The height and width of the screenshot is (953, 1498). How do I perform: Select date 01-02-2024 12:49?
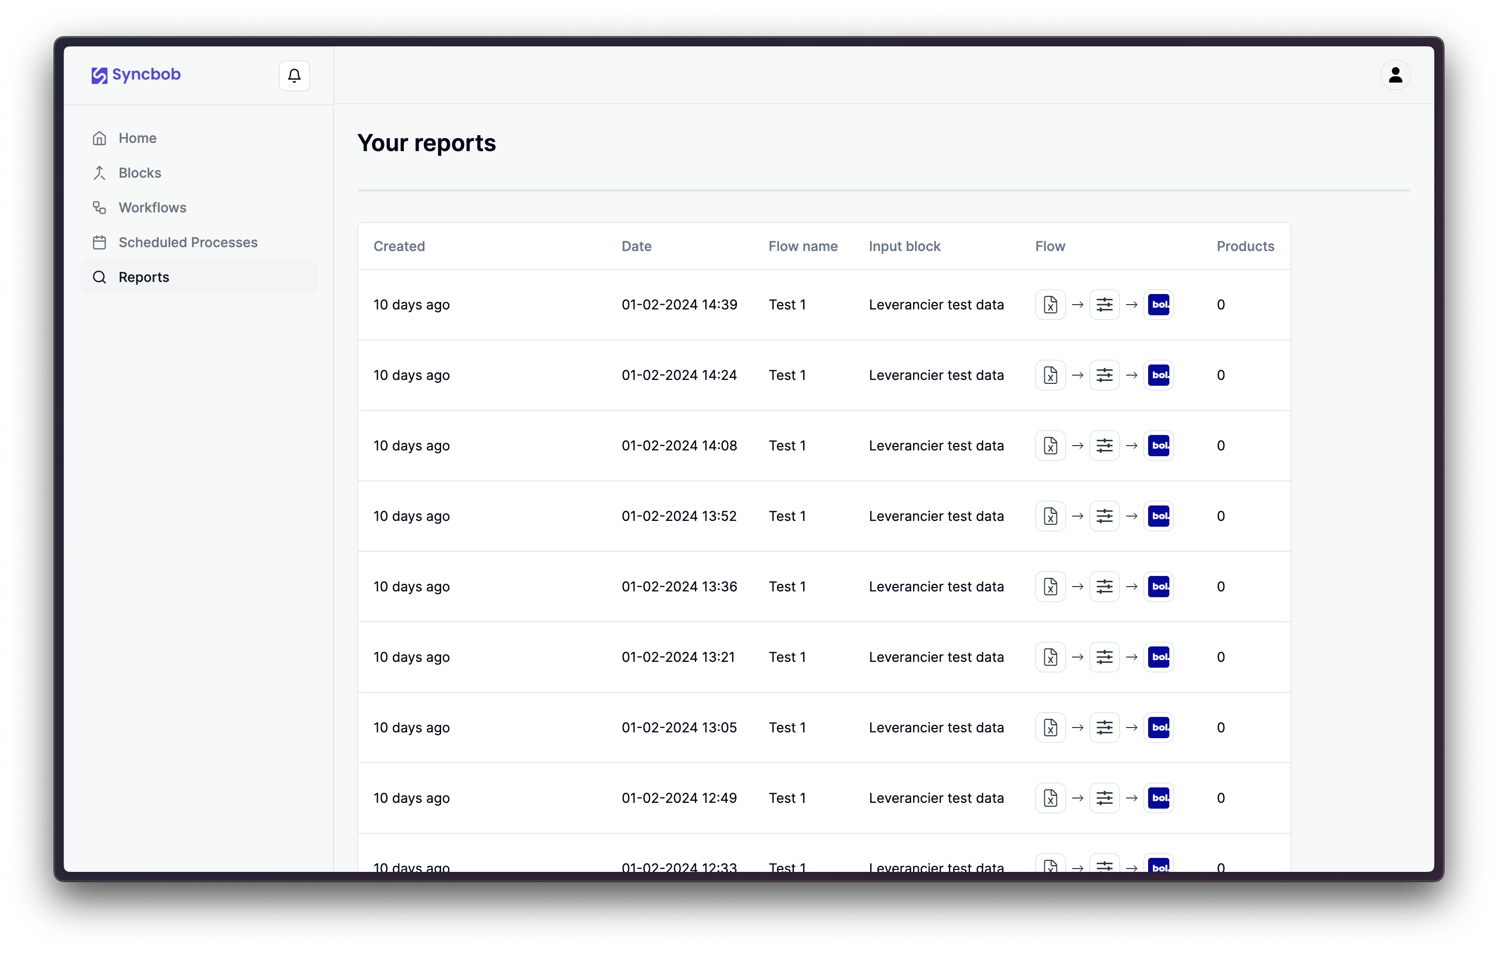[x=680, y=798]
